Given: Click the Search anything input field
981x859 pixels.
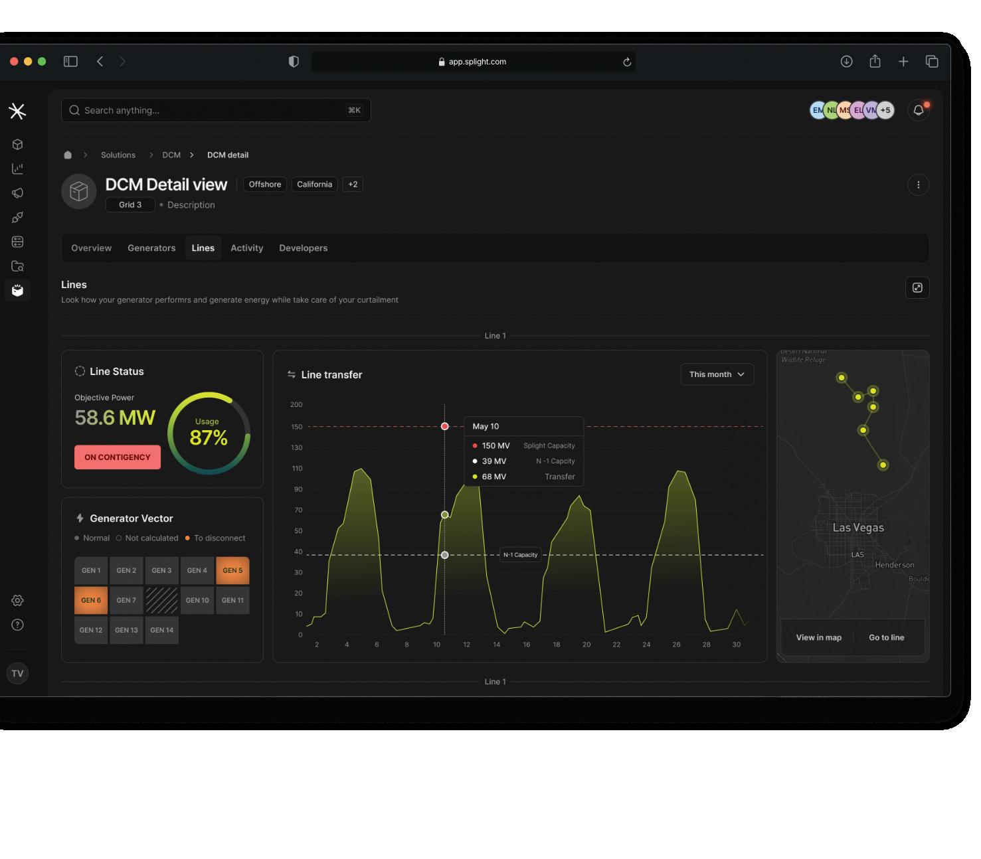Looking at the screenshot, I should [216, 110].
